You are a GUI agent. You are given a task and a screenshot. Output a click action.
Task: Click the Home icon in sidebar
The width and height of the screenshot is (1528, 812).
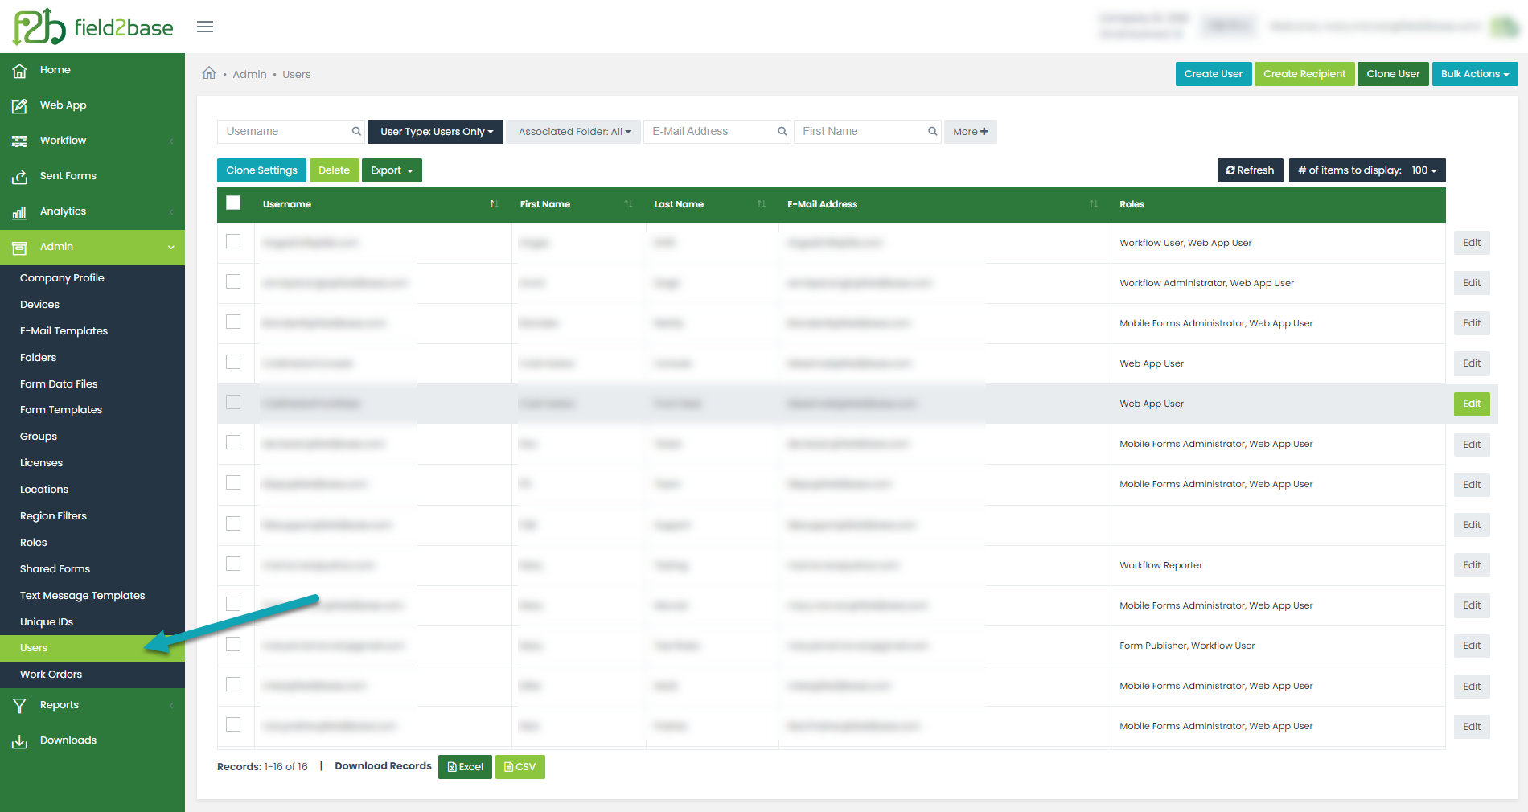coord(19,70)
